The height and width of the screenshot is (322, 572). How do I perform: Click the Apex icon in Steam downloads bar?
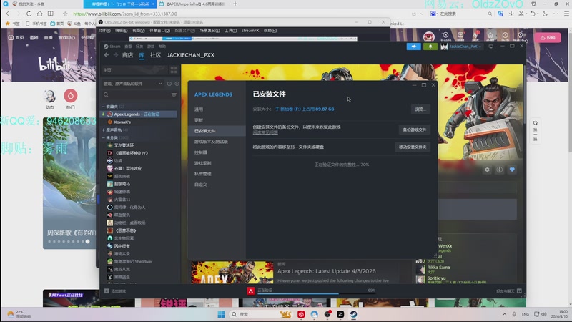click(251, 291)
